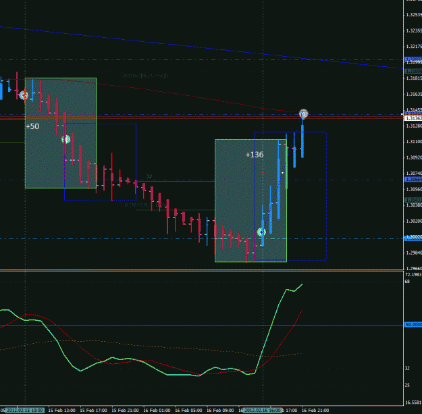
Task: Click the 15 Feb 17:00 time label
Action: tap(94, 411)
